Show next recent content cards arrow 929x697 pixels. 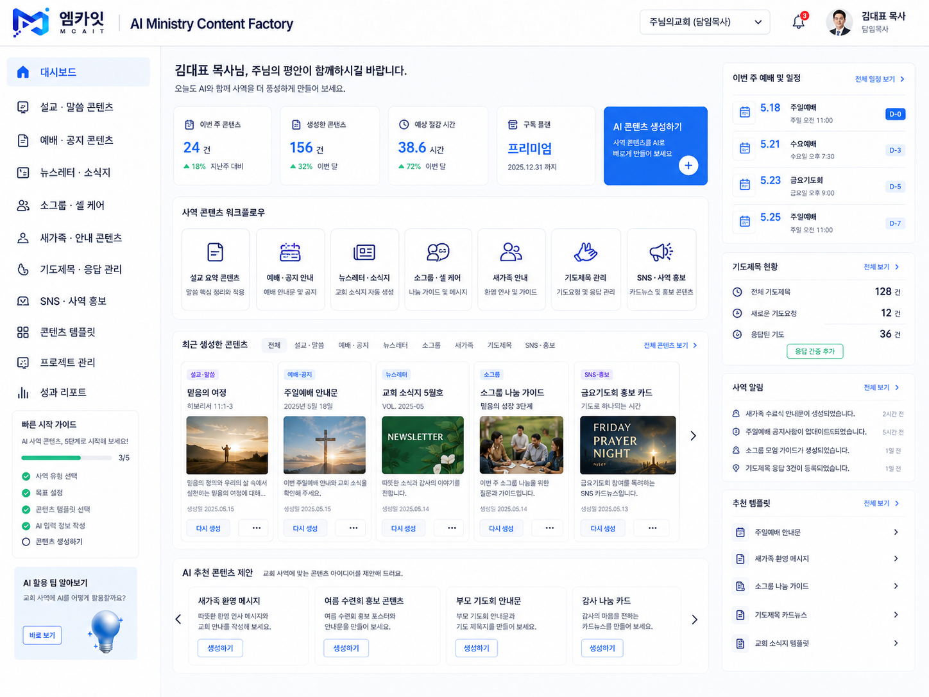tap(693, 436)
